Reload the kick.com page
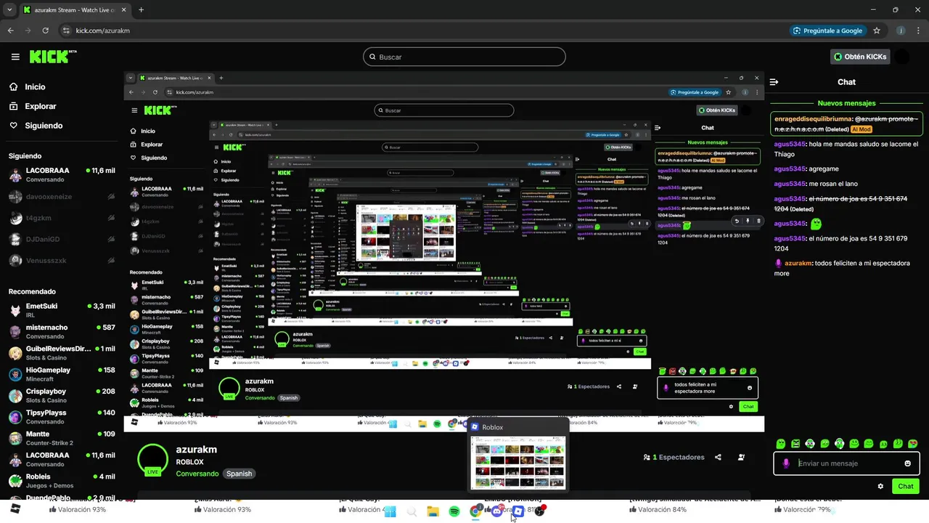 coord(45,31)
